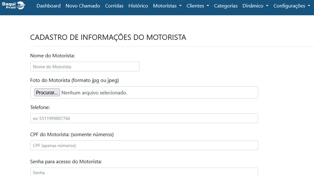Open the Corridas menu item
The width and height of the screenshot is (314, 176).
pyautogui.click(x=114, y=6)
